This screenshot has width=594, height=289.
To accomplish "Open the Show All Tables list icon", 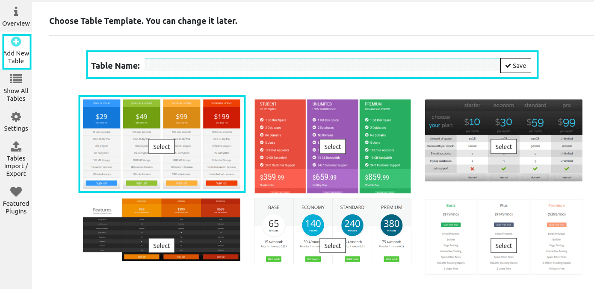I will pos(16,79).
